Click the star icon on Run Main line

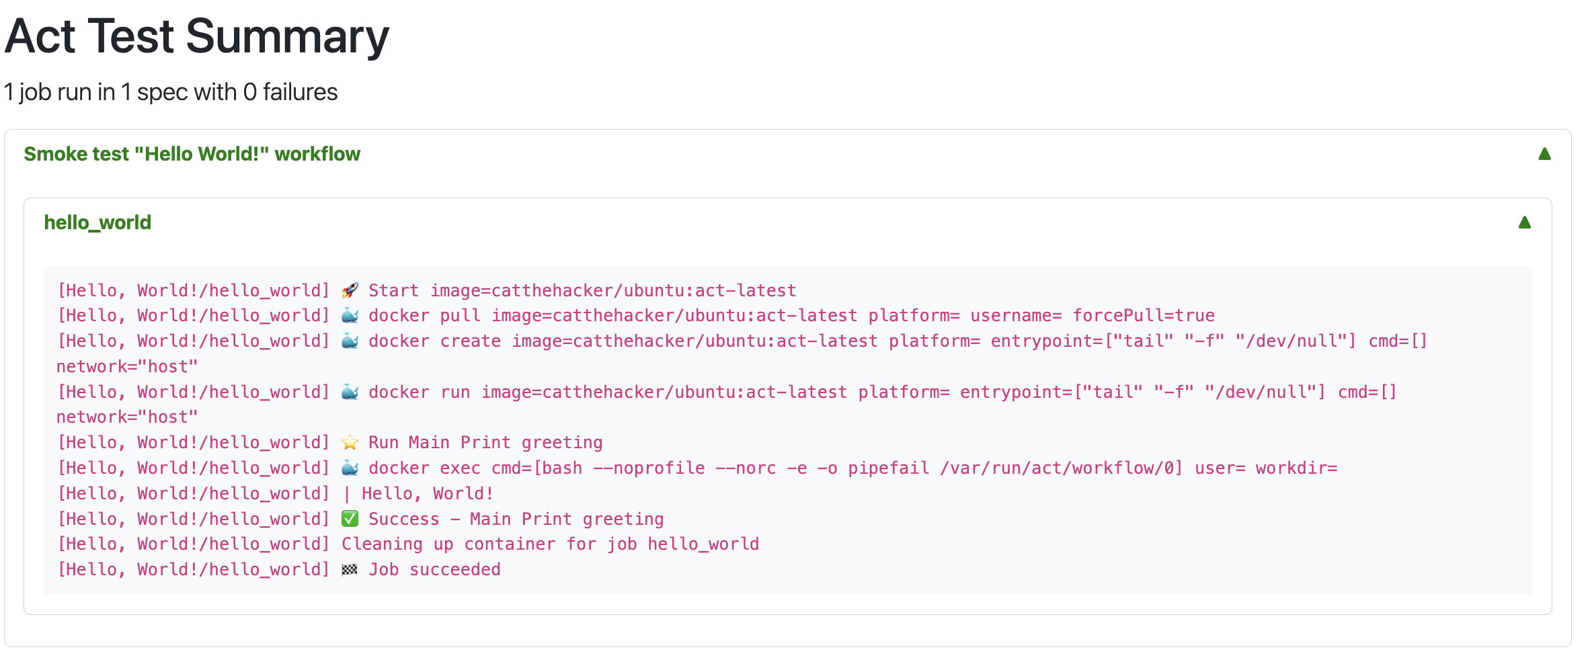point(350,443)
